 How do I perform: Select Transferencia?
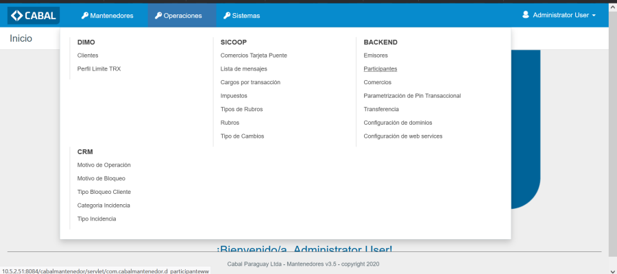[381, 110]
